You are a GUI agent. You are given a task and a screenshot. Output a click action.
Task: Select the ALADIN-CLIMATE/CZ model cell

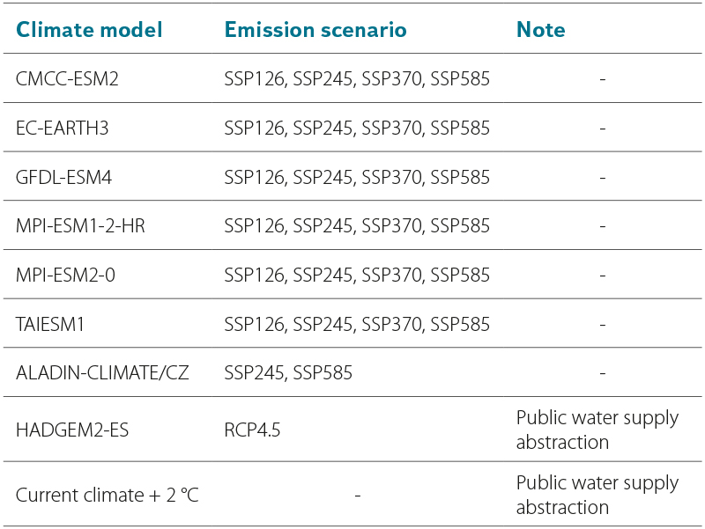click(x=102, y=372)
